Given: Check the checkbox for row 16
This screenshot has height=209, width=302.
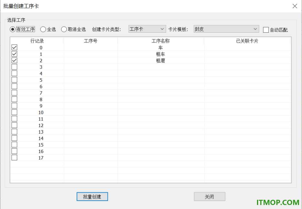Looking at the screenshot, I should click(14, 151).
